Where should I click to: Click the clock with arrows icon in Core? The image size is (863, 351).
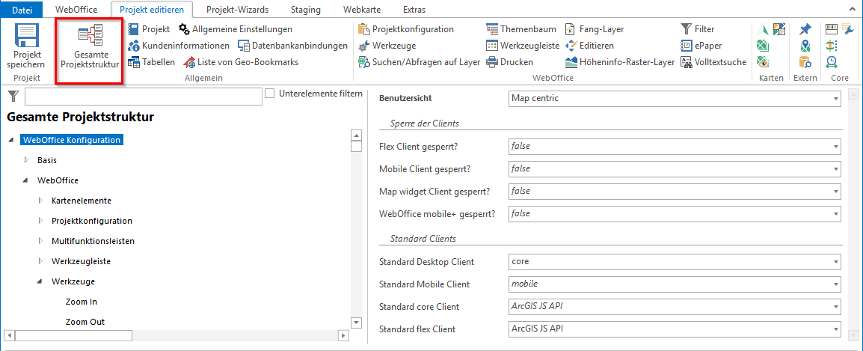pos(832,61)
